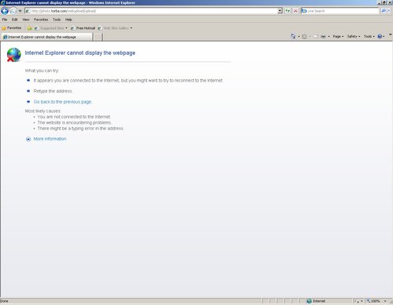Click 'What you can try' heading text
The width and height of the screenshot is (393, 305).
click(42, 71)
